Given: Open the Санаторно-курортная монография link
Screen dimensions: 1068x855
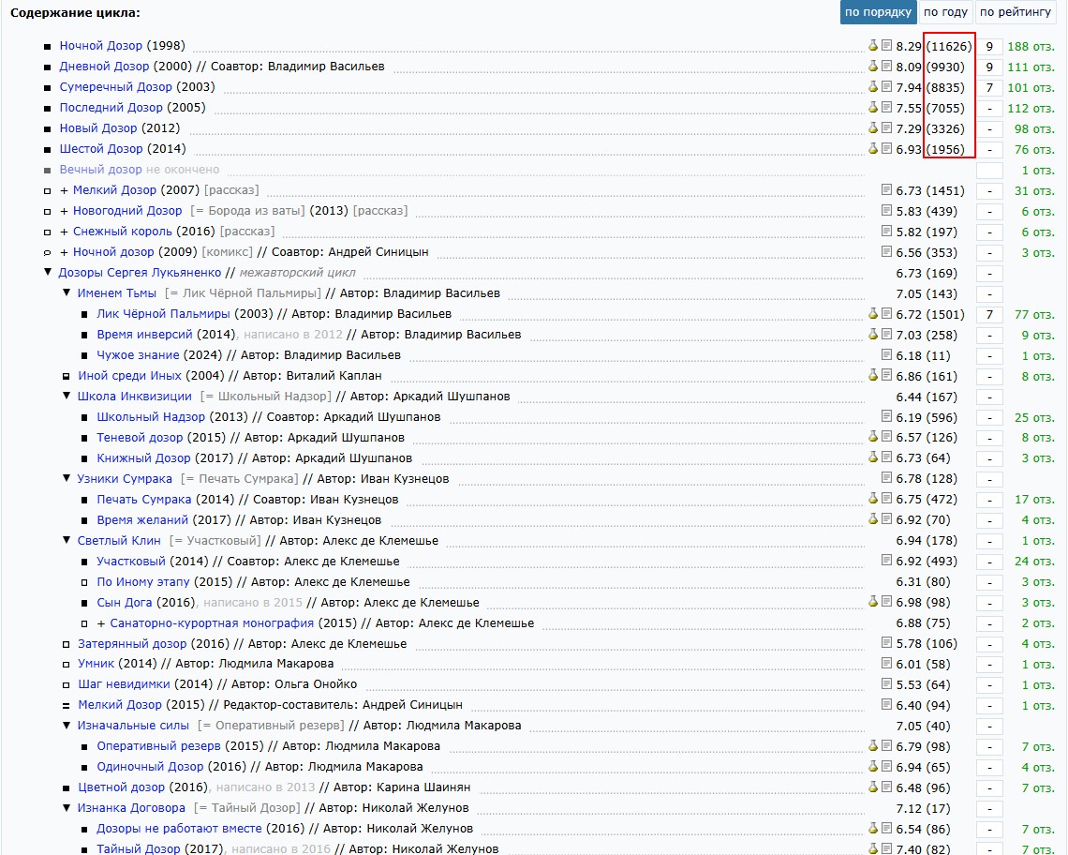Looking at the screenshot, I should coord(212,622).
